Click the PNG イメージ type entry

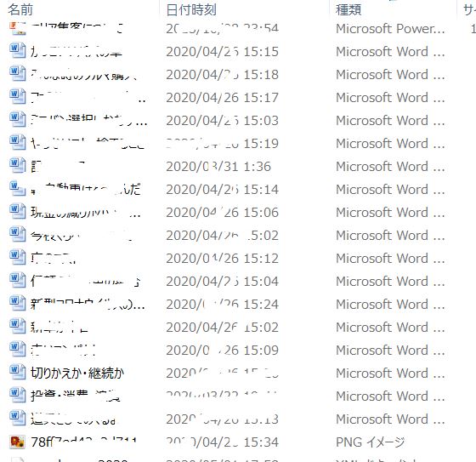point(370,442)
